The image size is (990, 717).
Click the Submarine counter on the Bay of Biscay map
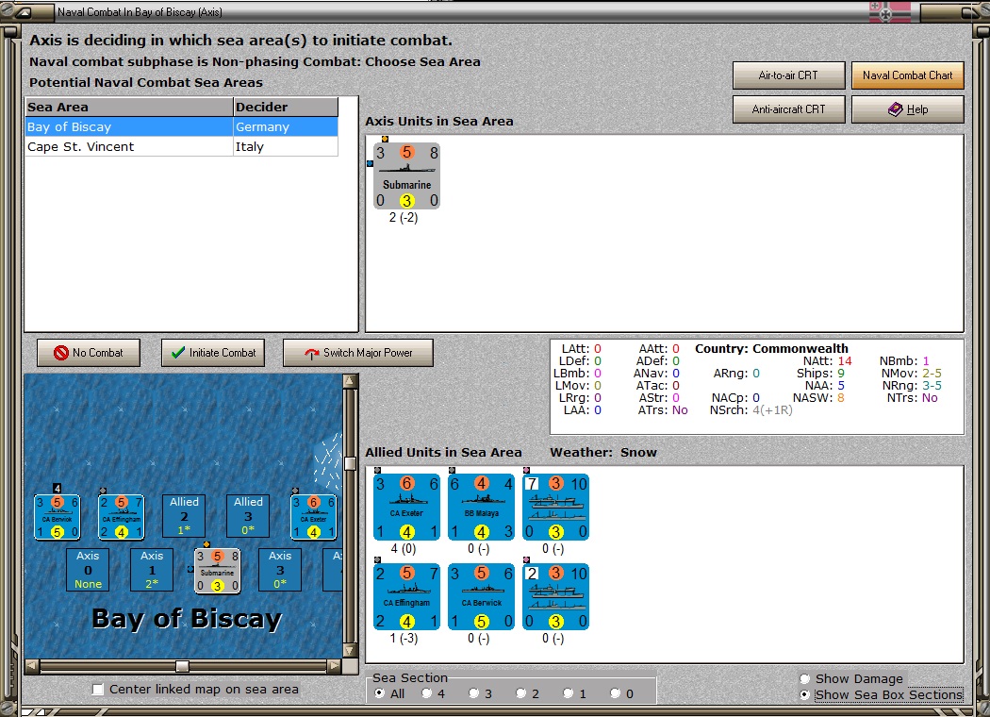click(x=217, y=571)
